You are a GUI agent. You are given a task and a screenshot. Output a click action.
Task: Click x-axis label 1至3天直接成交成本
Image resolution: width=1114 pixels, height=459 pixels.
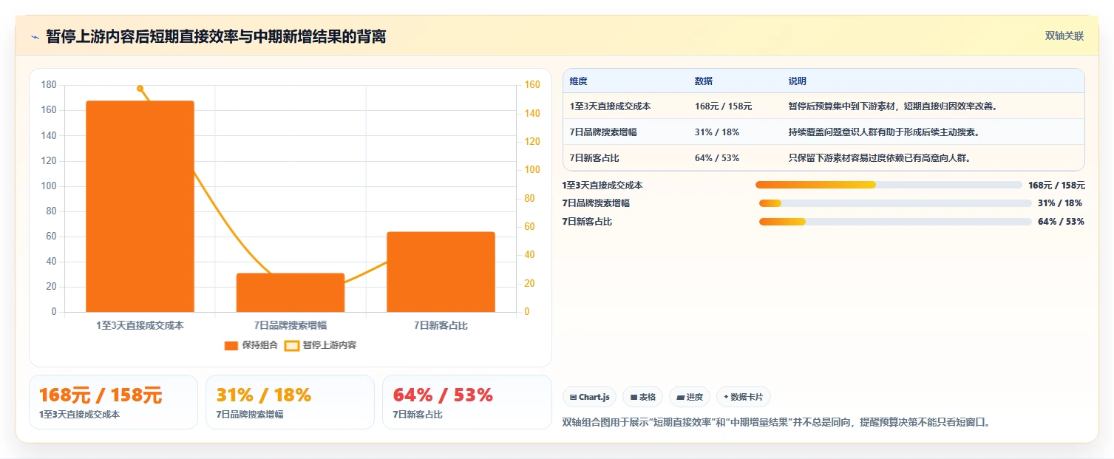click(x=140, y=325)
